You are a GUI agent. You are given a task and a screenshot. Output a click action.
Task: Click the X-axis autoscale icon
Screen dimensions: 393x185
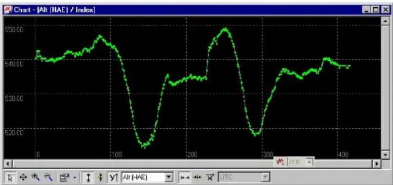click(x=210, y=177)
